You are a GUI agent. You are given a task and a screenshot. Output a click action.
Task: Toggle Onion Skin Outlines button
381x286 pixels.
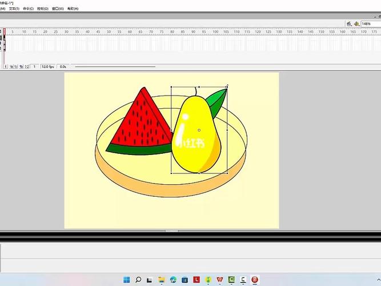(16, 66)
